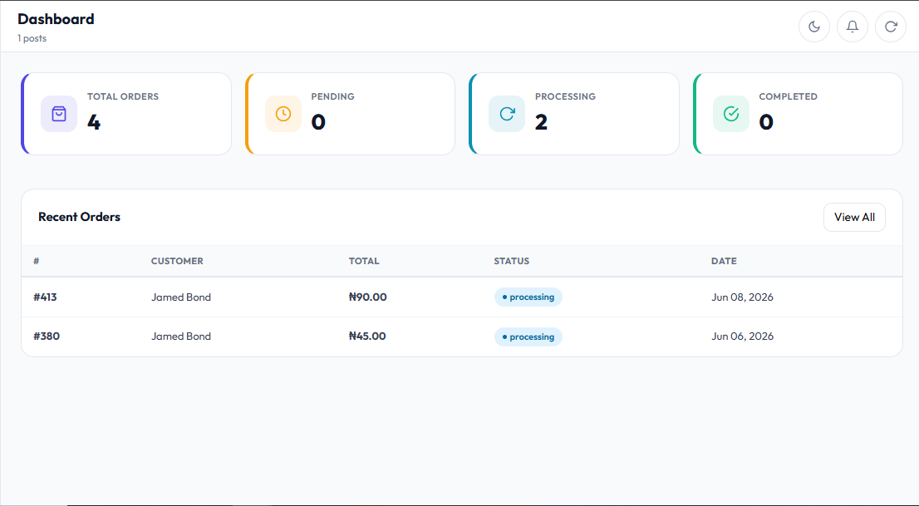Click Jamed Bond in order #380 row
The height and width of the screenshot is (506, 919).
point(181,337)
